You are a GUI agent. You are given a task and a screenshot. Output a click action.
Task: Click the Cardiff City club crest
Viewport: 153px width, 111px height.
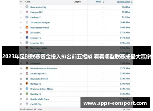[x=27, y=104]
